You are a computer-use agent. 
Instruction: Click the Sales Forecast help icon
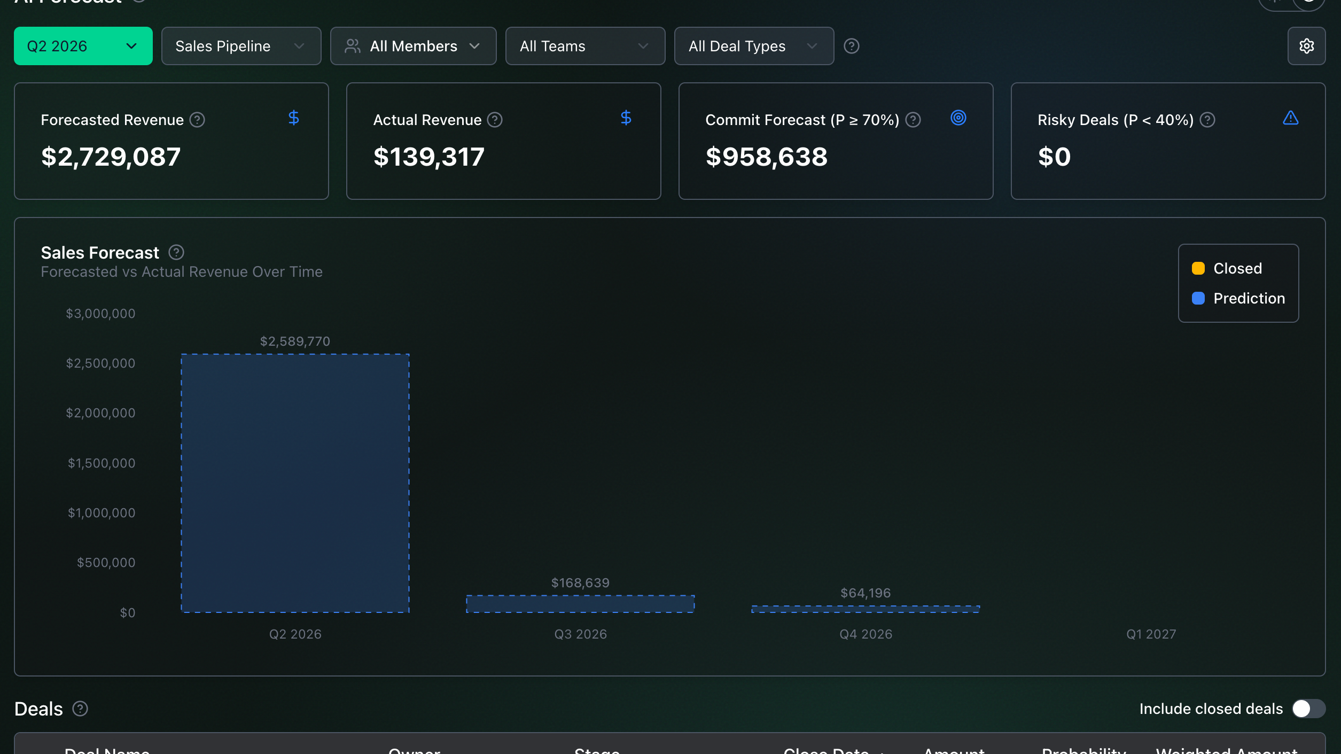pos(176,252)
